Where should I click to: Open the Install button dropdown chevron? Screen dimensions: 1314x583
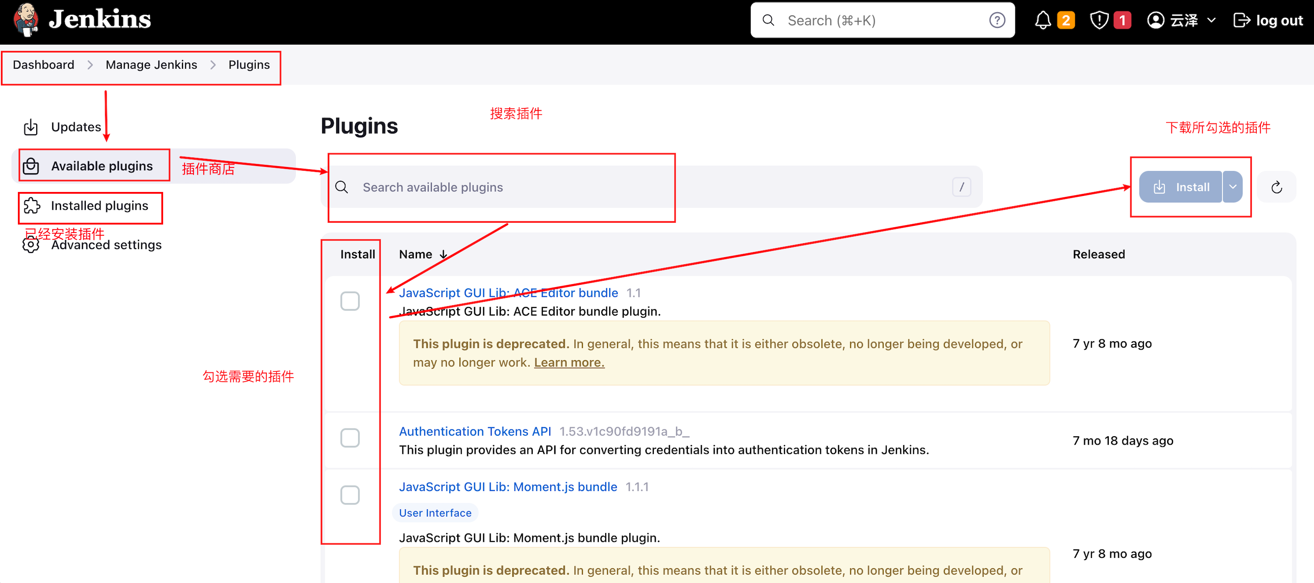(x=1233, y=187)
